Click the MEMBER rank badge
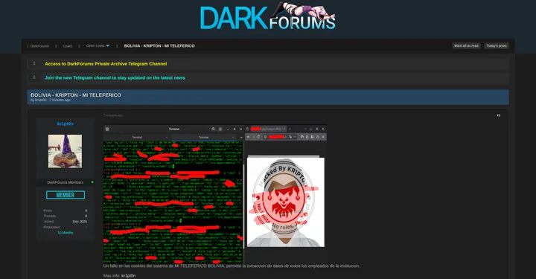The height and width of the screenshot is (279, 536). tap(66, 195)
